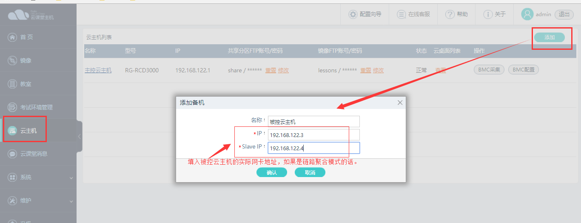The image size is (581, 223).
Task: Expand the 系统 menu chevron
Action: tap(71, 177)
